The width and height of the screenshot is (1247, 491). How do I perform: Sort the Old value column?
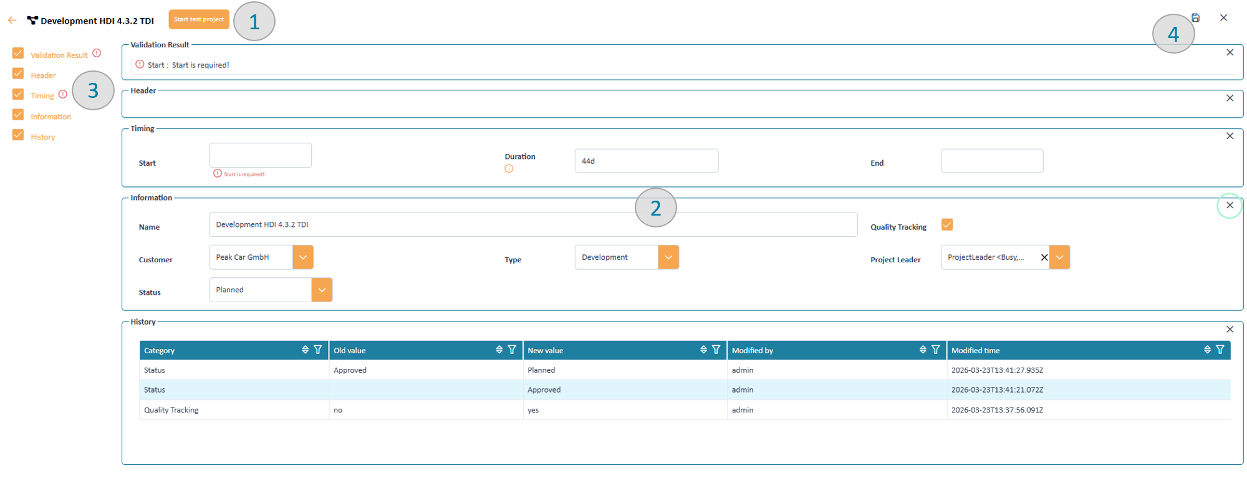point(499,350)
